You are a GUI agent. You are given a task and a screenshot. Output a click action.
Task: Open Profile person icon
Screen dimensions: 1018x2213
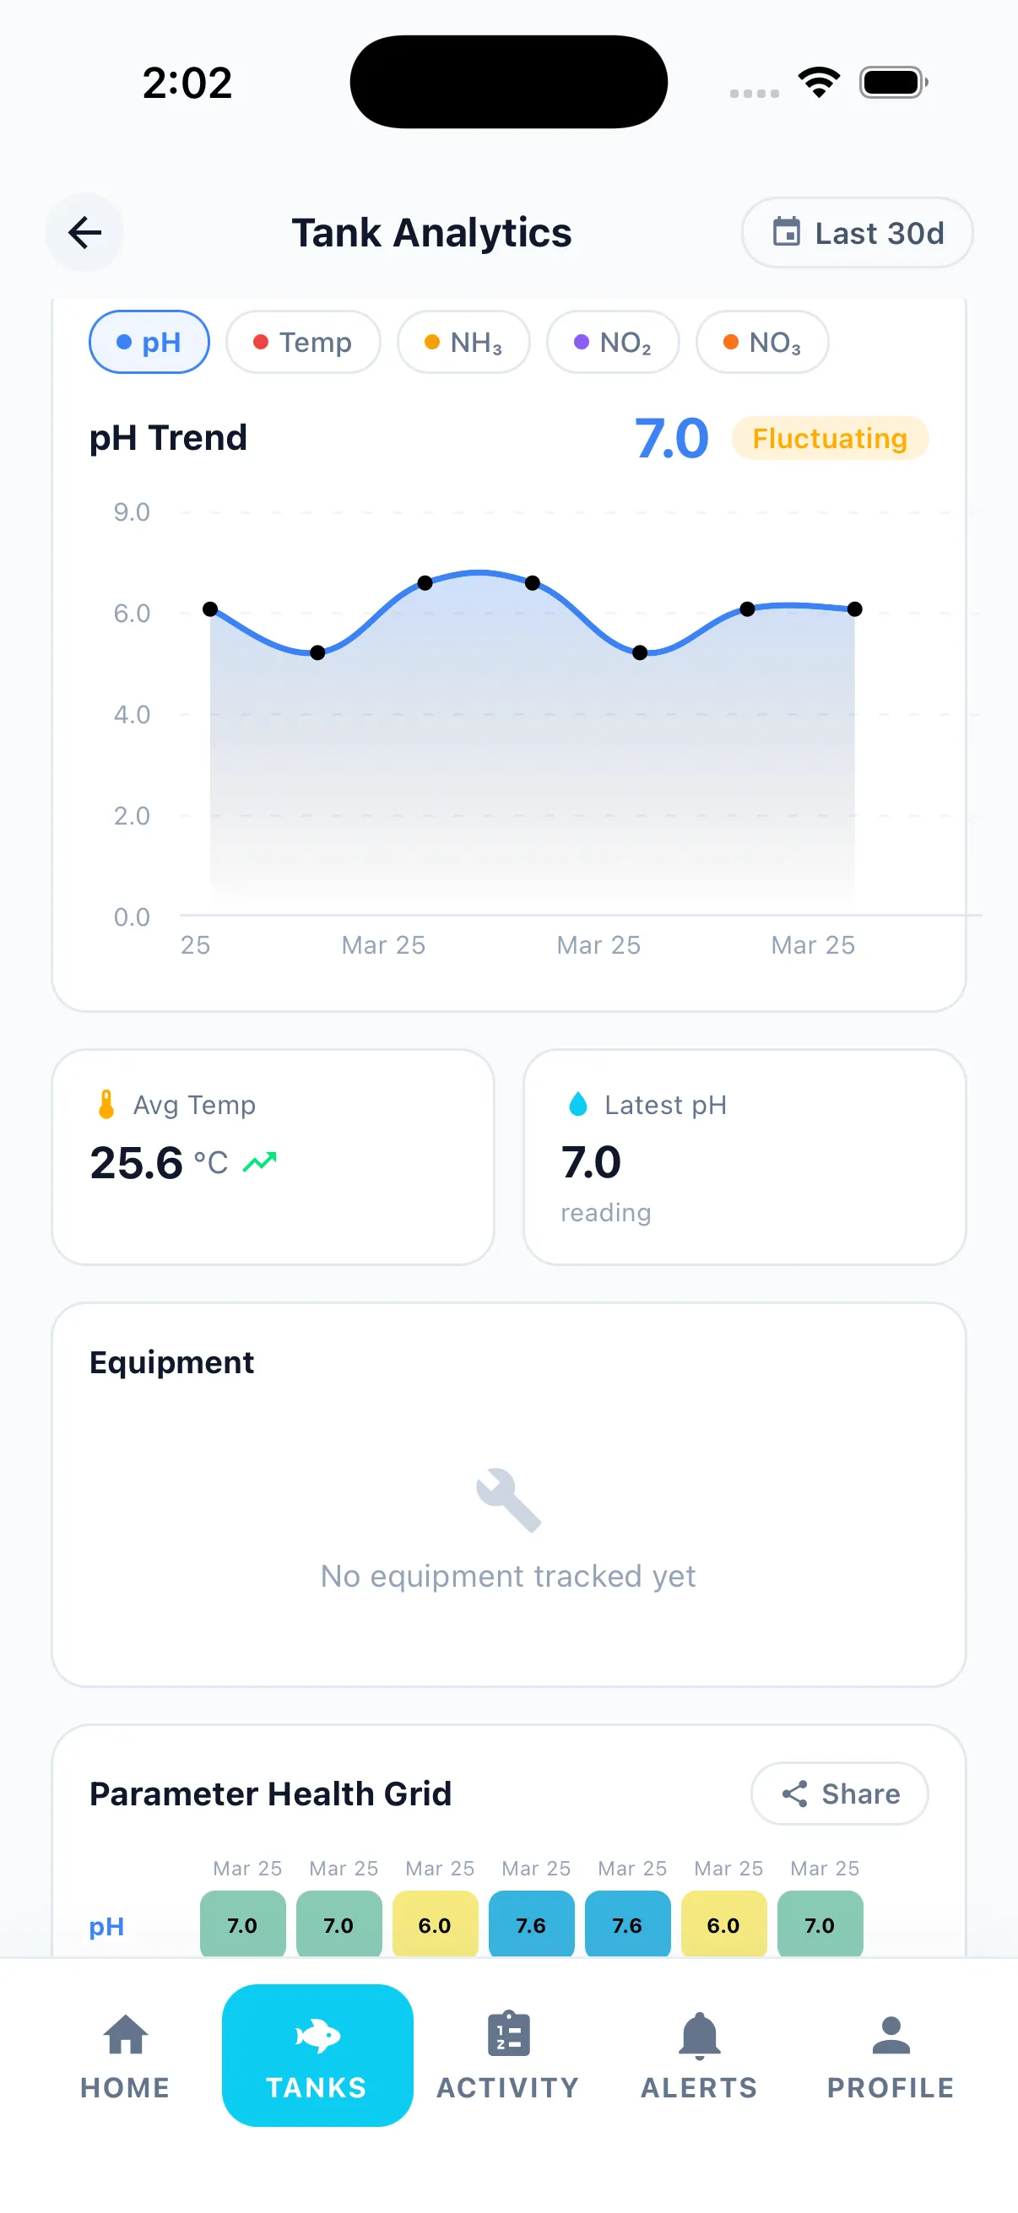pos(891,2034)
